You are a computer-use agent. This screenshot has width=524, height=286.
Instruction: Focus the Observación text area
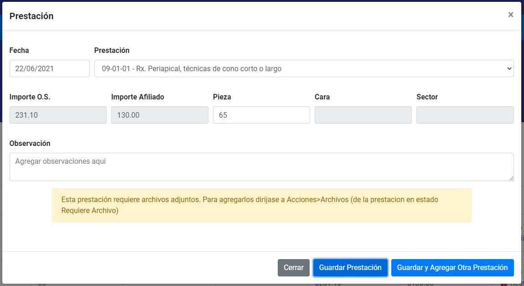pos(261,166)
